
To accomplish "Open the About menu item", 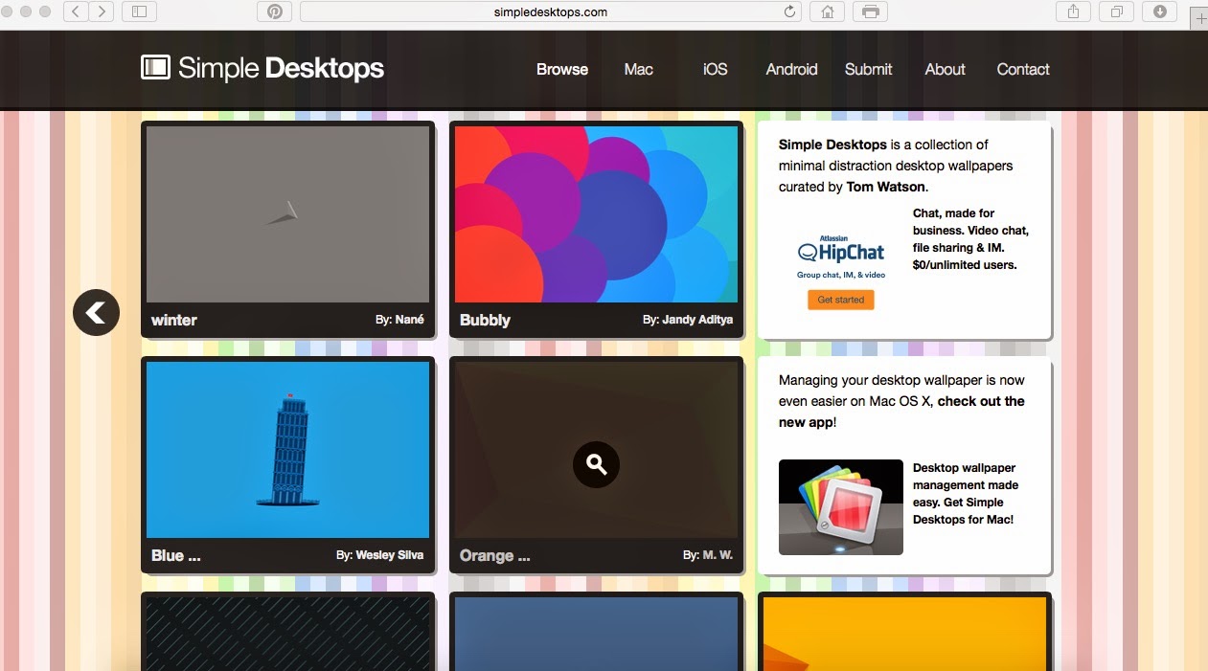I will pos(945,69).
